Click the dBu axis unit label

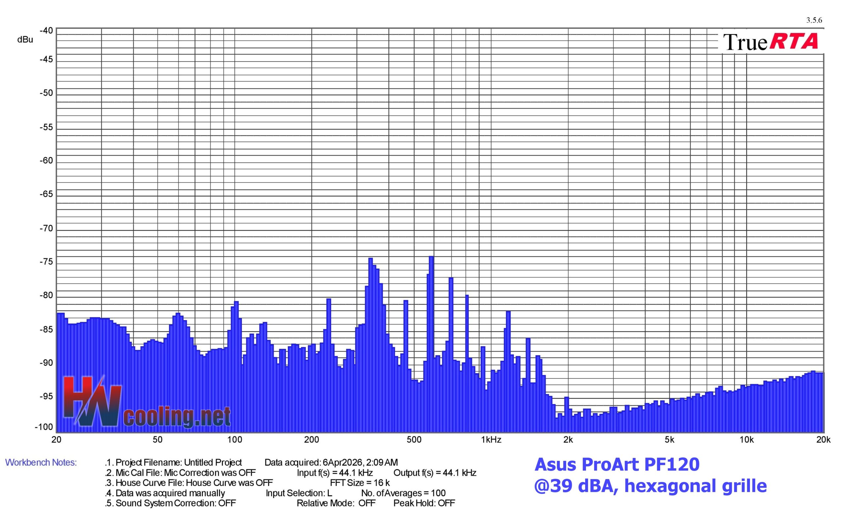point(25,40)
